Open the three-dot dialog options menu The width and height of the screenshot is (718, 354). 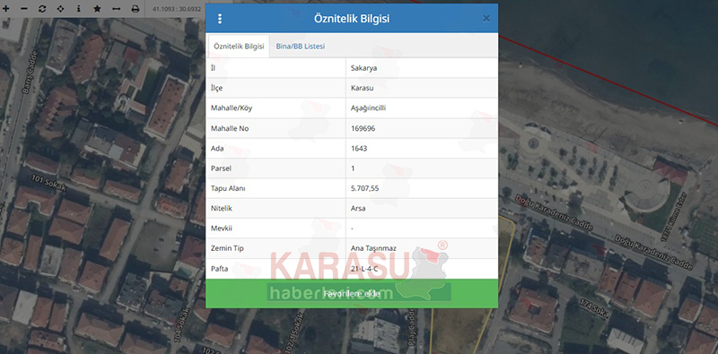pos(220,19)
